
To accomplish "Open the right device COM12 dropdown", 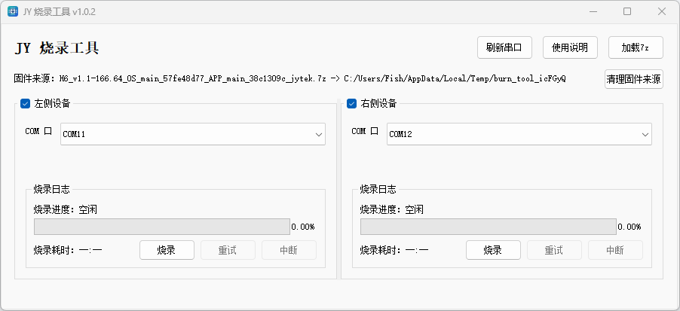I will pos(519,134).
